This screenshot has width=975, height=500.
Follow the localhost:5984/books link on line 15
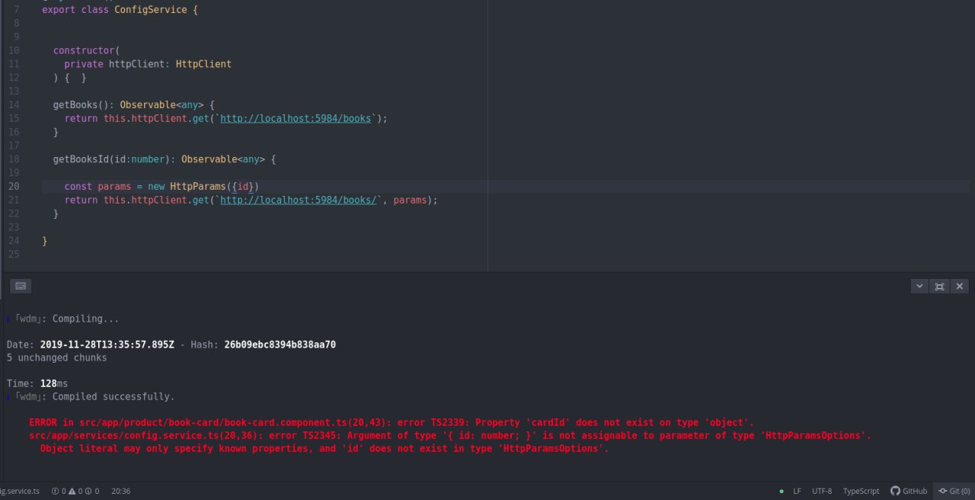point(296,119)
